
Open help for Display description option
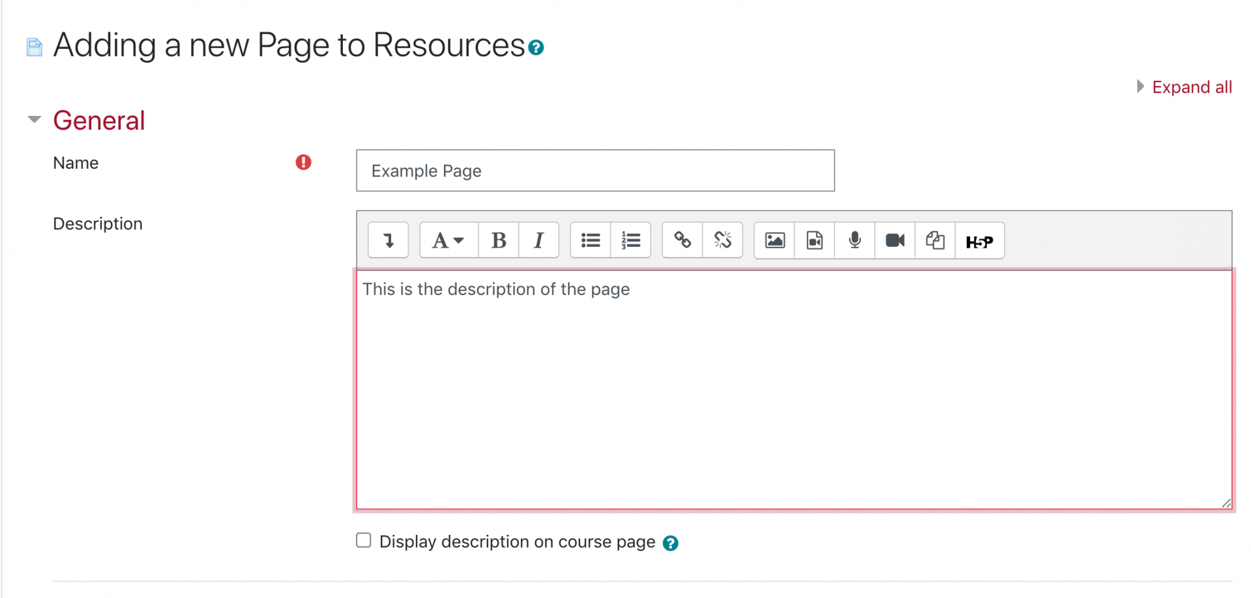click(670, 543)
